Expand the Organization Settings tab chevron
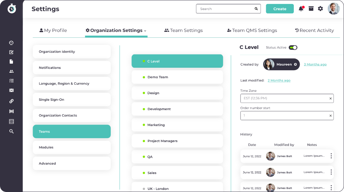344x192 pixels. point(146,30)
